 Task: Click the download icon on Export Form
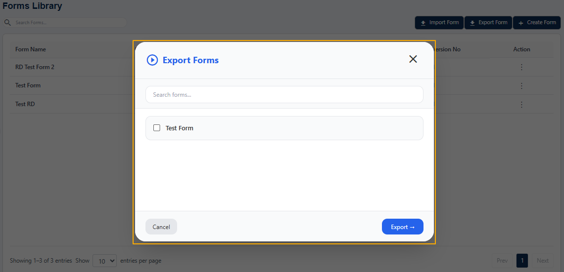(472, 23)
